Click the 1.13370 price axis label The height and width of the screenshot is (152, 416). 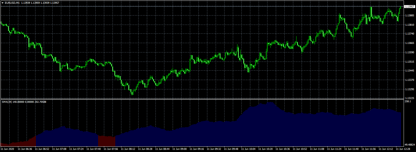tap(410, 80)
